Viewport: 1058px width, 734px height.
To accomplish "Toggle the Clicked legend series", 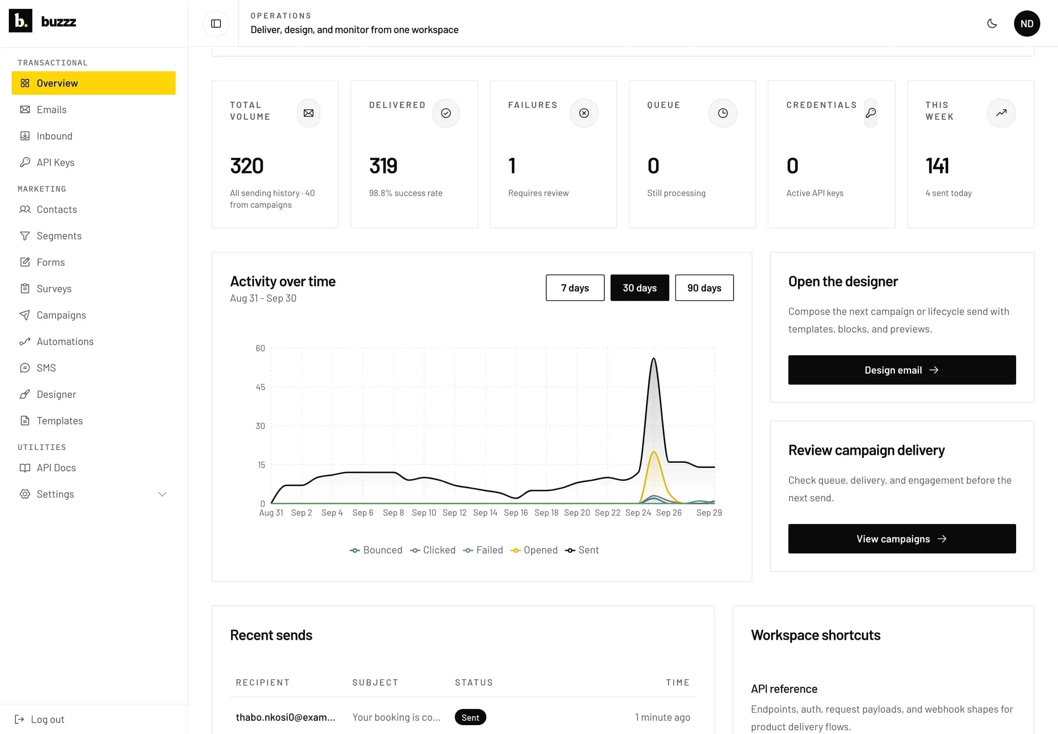I will coord(432,550).
